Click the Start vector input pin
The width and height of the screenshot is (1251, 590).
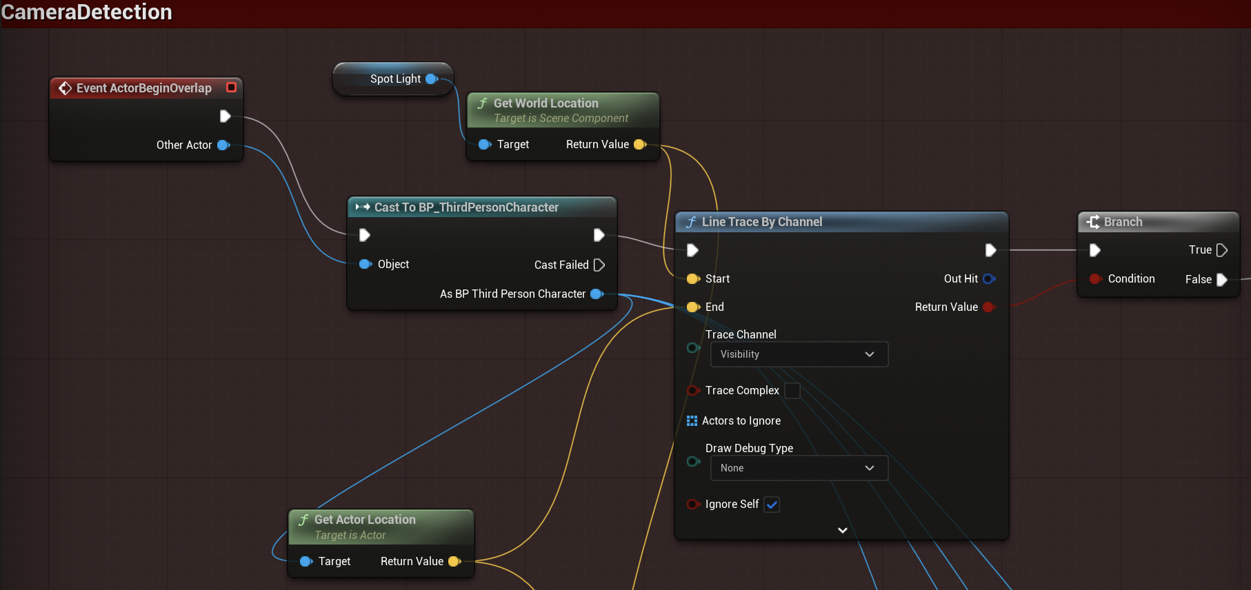coord(693,278)
